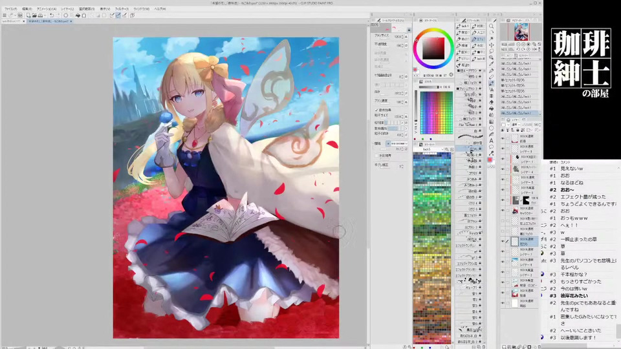Open the アニメーション menu

coord(47,9)
